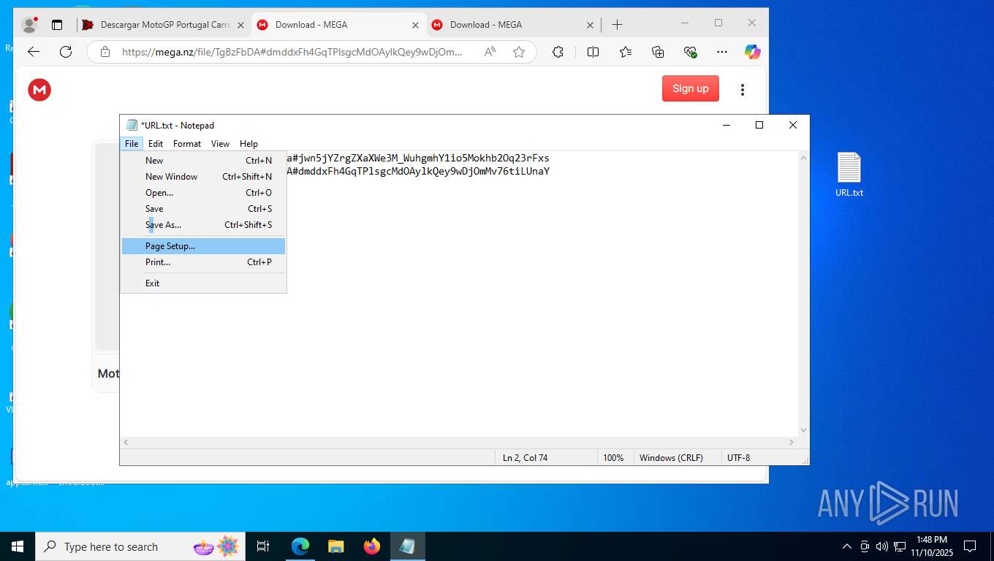The width and height of the screenshot is (994, 561).
Task: Click the Edge profile avatar icon
Action: click(x=29, y=25)
